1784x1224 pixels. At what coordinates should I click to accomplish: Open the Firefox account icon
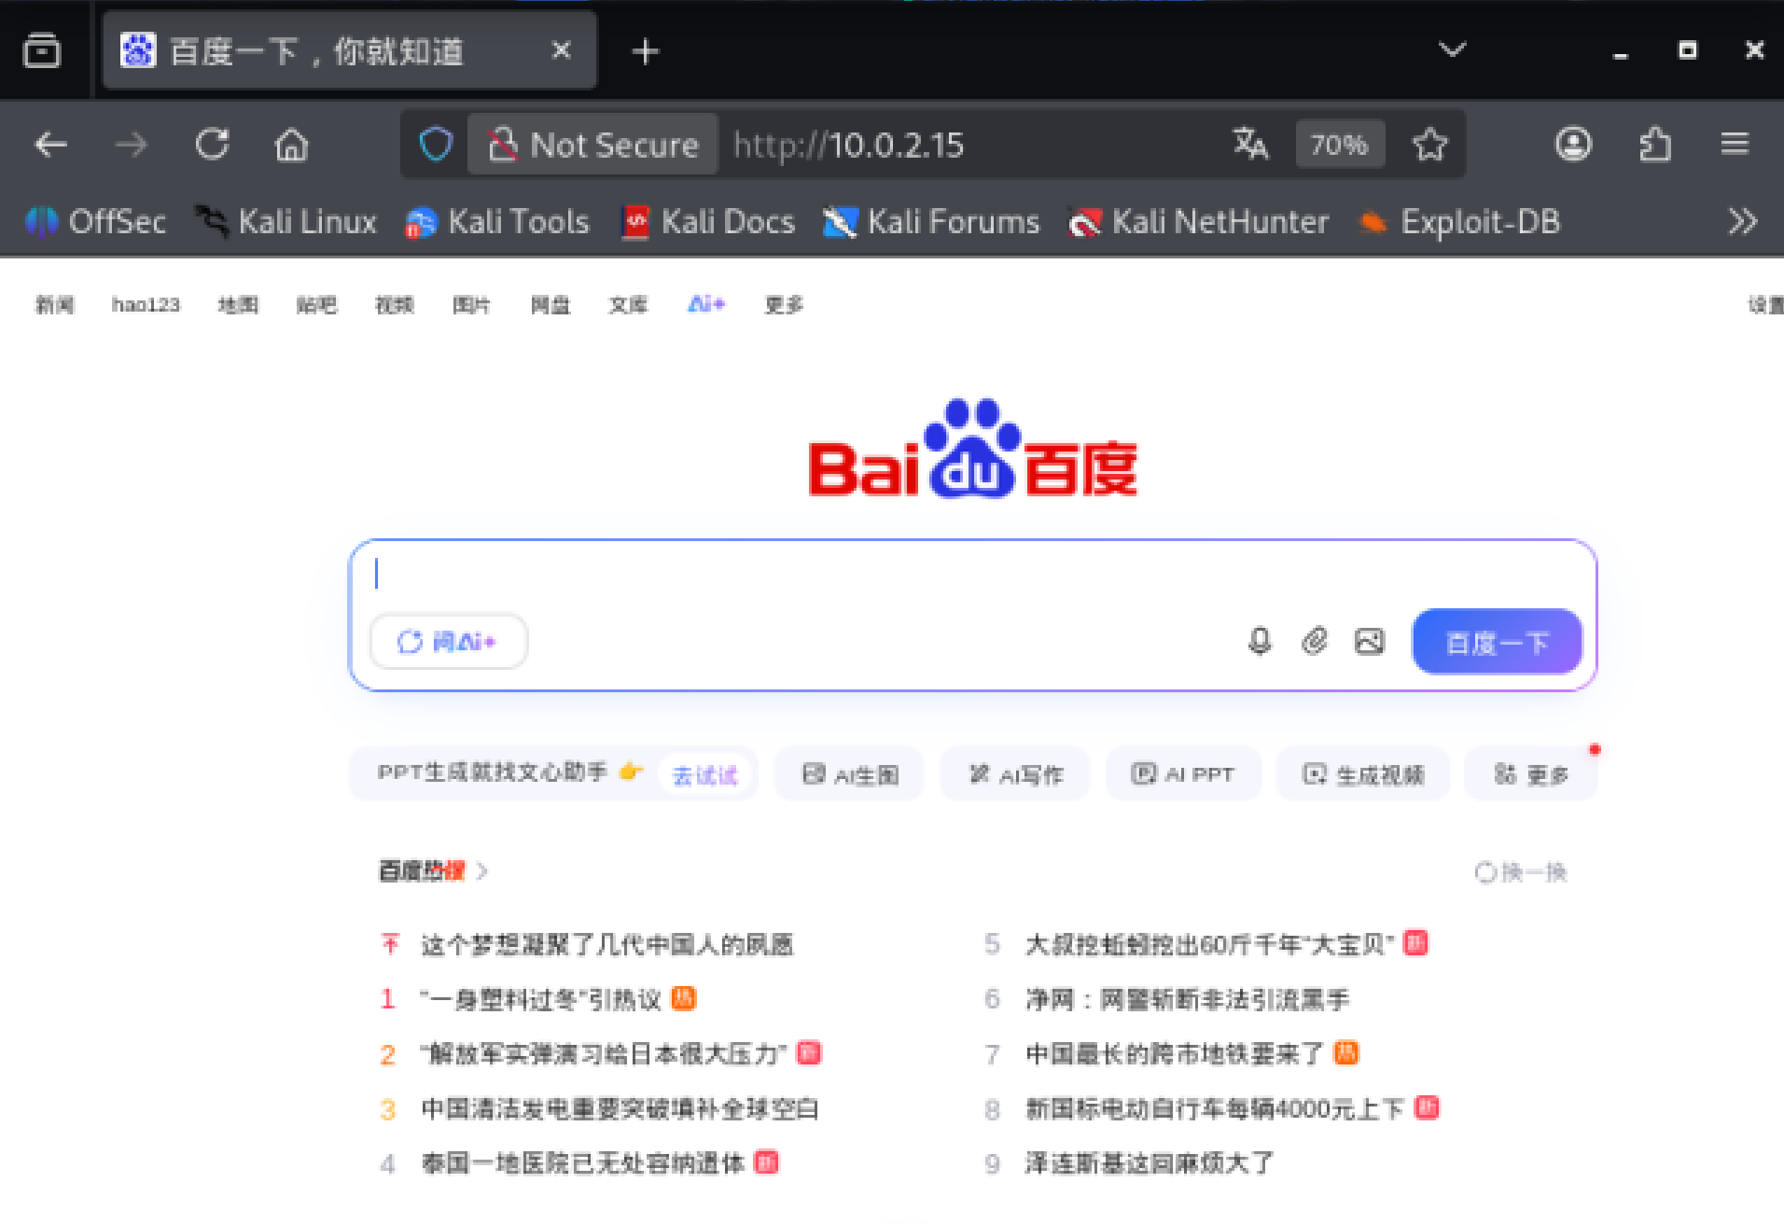point(1573,145)
